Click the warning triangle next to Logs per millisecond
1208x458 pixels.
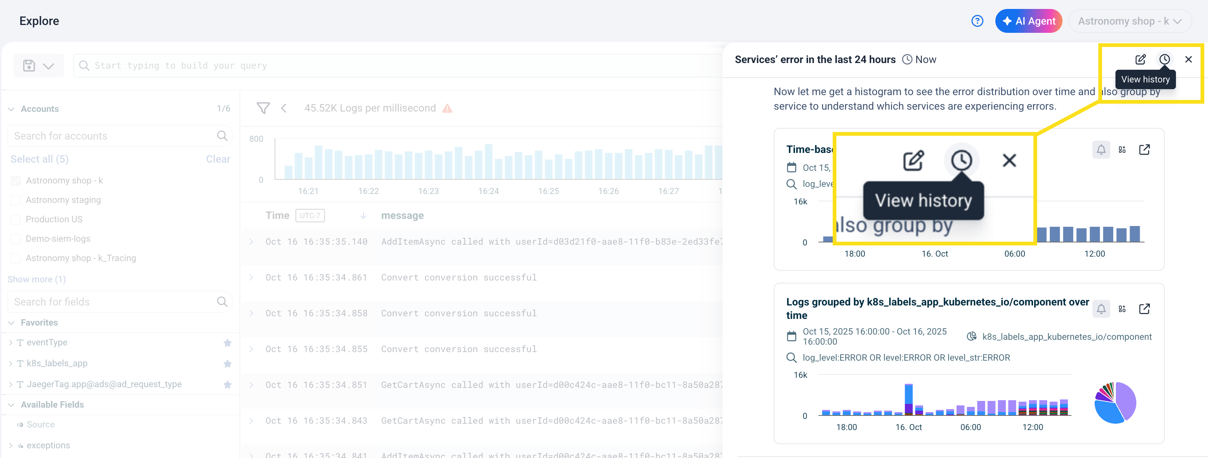(447, 109)
